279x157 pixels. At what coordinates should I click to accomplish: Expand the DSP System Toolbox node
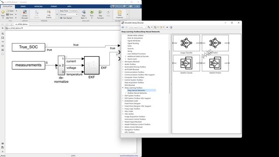coord(123,96)
